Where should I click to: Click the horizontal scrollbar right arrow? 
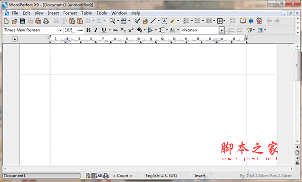click(x=291, y=169)
